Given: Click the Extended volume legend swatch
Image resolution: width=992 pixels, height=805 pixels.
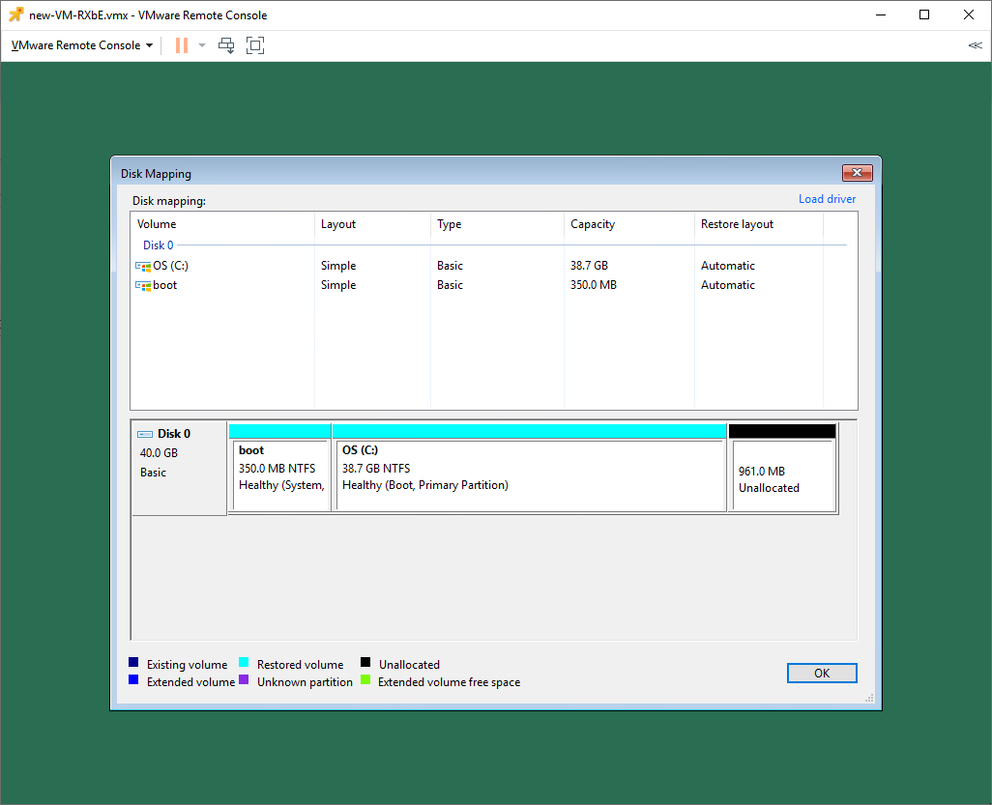Looking at the screenshot, I should click(133, 679).
